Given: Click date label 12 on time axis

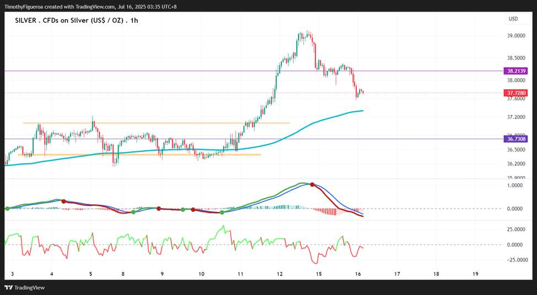Looking at the screenshot, I should pos(279,274).
